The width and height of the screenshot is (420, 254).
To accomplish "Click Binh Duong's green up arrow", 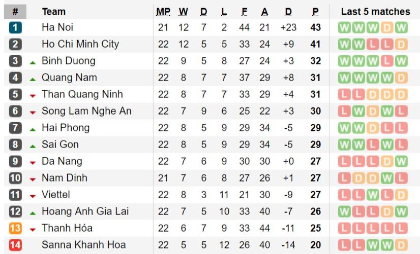I will (x=33, y=62).
